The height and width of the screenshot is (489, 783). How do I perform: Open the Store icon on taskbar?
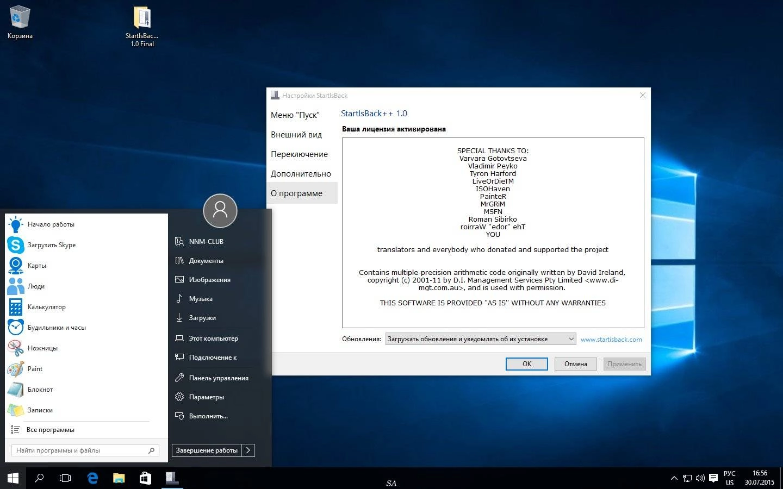click(x=145, y=478)
